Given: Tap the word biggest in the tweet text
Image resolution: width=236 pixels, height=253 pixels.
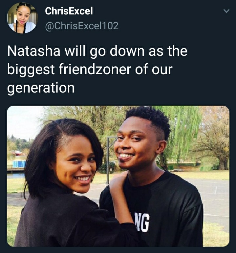Looking at the screenshot, I should click(x=31, y=69).
